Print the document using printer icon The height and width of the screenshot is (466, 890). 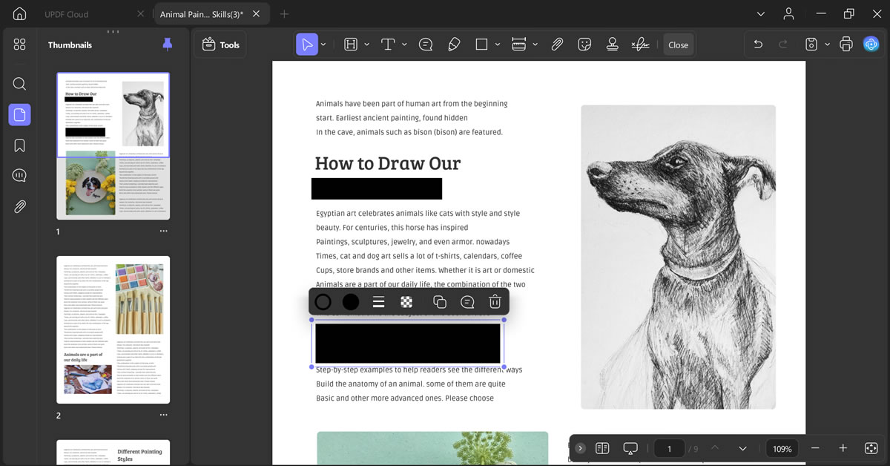[846, 45]
